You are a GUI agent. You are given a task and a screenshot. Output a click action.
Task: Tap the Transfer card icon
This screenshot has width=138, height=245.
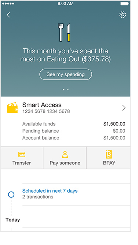click(22, 155)
